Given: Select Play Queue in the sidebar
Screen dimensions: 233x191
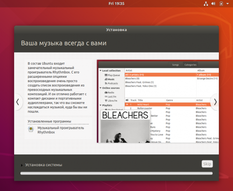Looking at the screenshot, I should (x=112, y=75).
